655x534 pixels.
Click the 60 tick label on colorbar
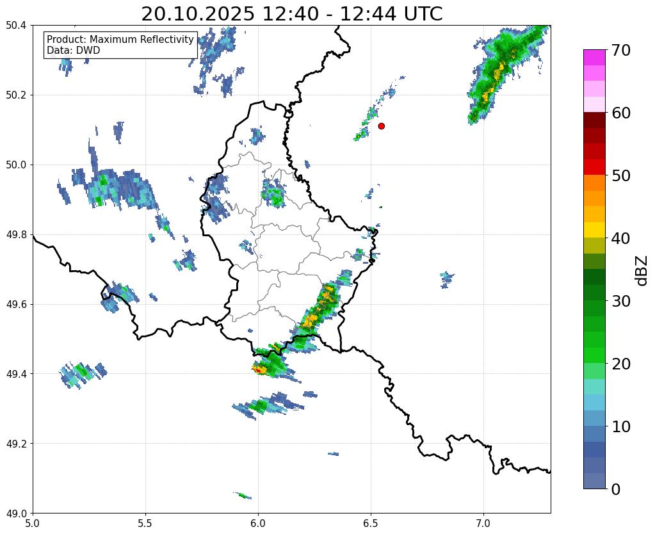pos(620,113)
